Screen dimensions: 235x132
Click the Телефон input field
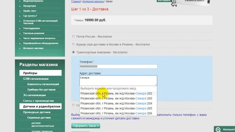pyautogui.click(x=118, y=66)
